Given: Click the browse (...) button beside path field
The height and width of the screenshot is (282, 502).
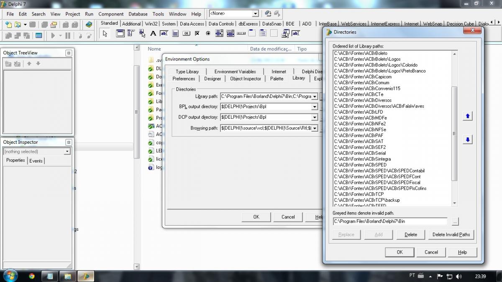Looking at the screenshot, I should point(455,221).
